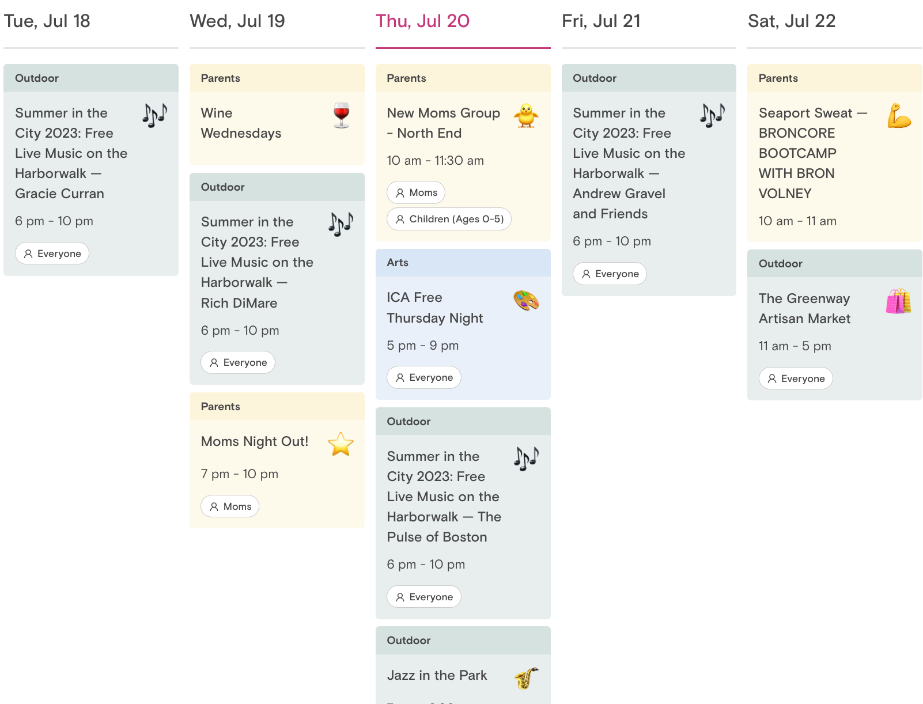923x704 pixels.
Task: Select the Sat, Jul 22 day header
Action: click(x=792, y=21)
